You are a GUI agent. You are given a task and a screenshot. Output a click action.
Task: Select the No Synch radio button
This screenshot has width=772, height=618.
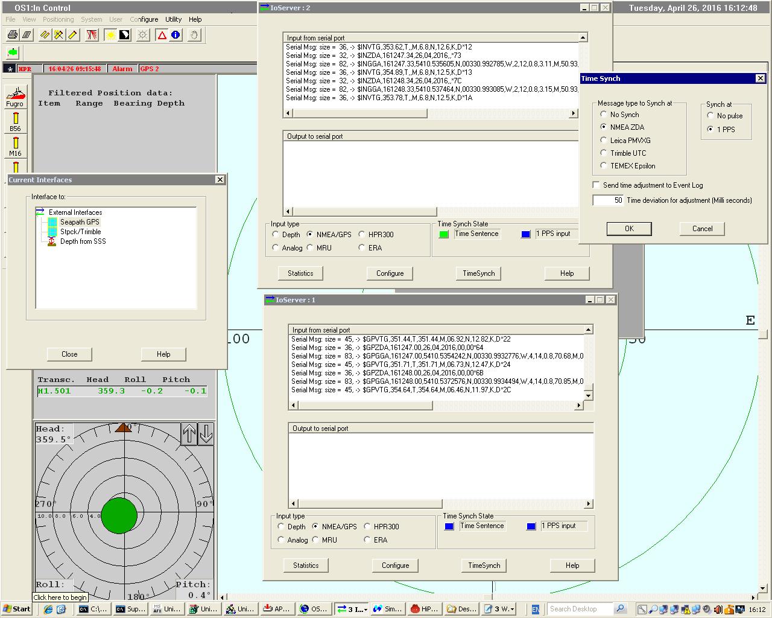pyautogui.click(x=604, y=114)
